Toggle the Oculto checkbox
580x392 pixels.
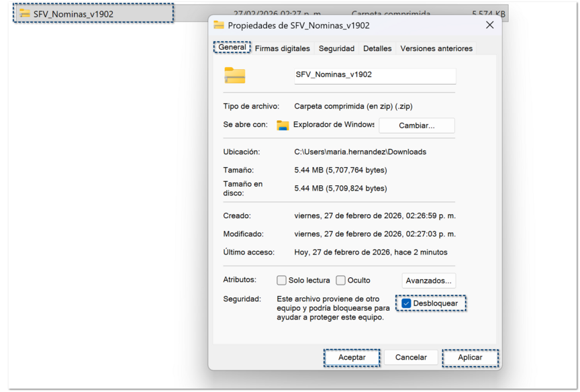pos(340,281)
